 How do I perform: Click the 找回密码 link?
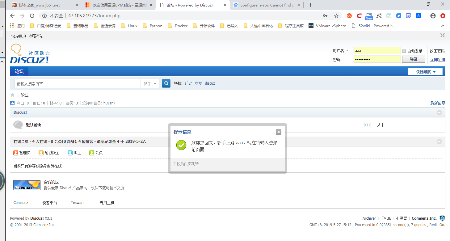(437, 51)
